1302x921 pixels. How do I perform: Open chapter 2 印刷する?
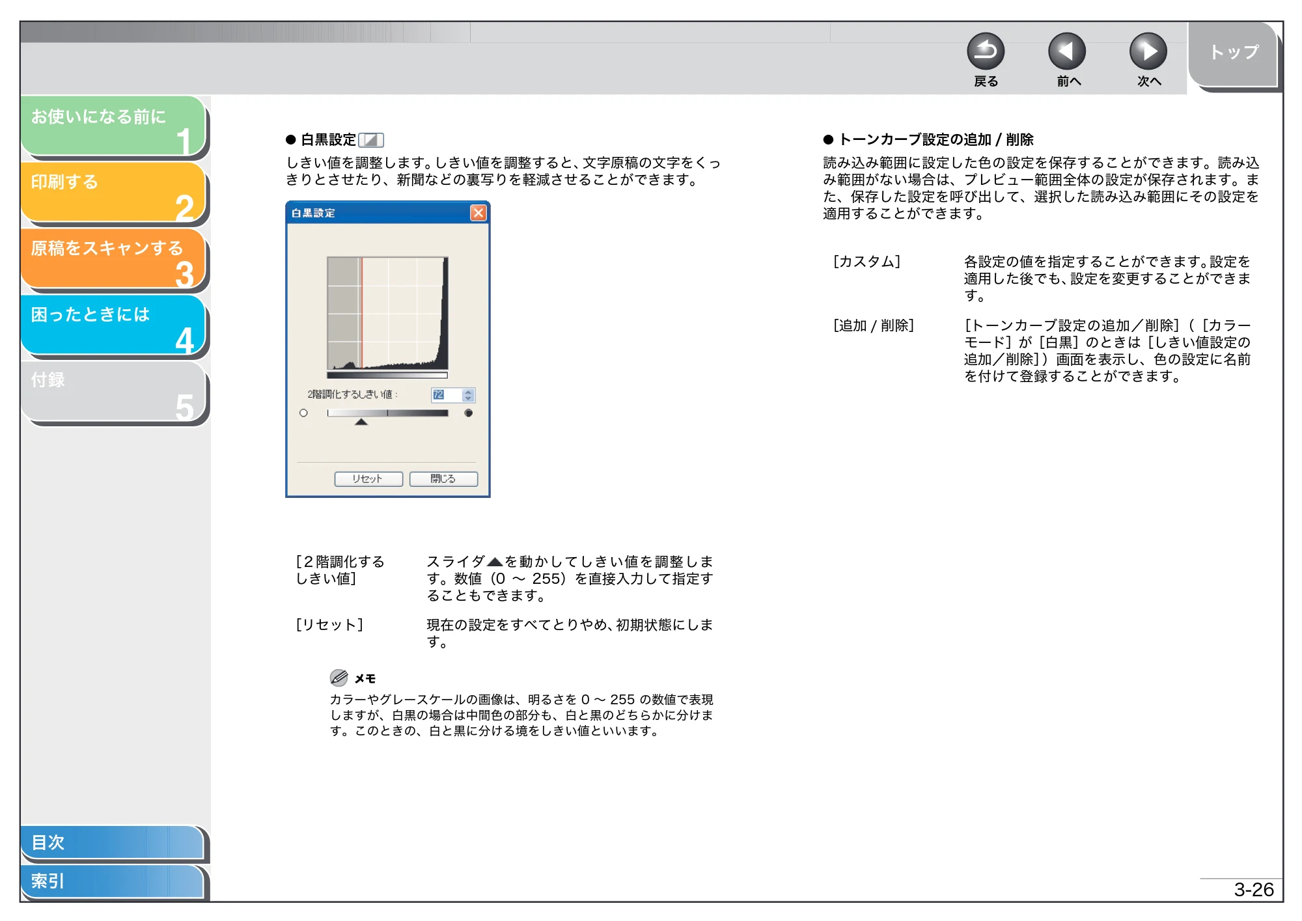click(x=113, y=192)
